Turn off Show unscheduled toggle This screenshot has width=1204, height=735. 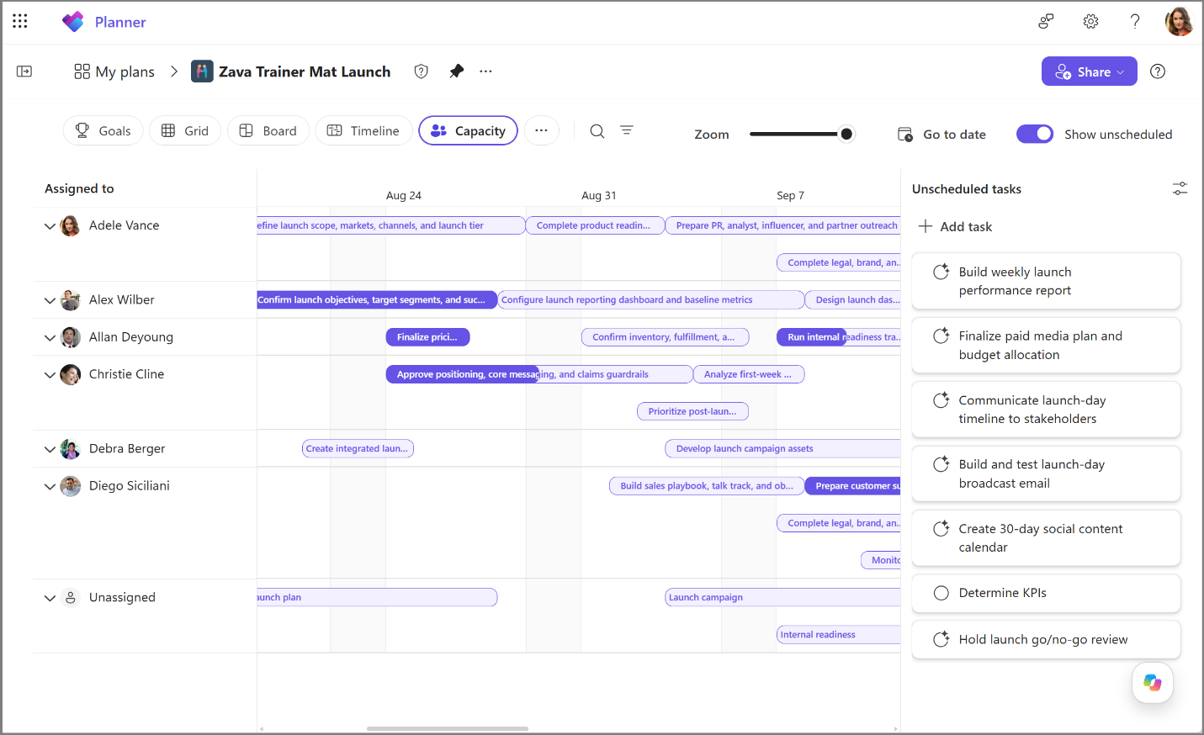pyautogui.click(x=1035, y=134)
